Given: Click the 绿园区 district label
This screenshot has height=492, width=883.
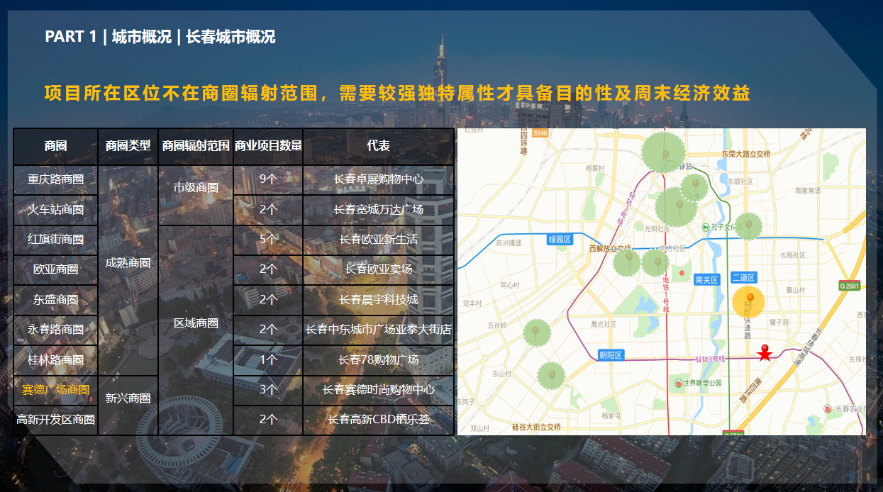Looking at the screenshot, I should (559, 240).
